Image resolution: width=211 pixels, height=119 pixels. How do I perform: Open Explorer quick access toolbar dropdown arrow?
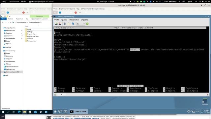tap(10, 16)
